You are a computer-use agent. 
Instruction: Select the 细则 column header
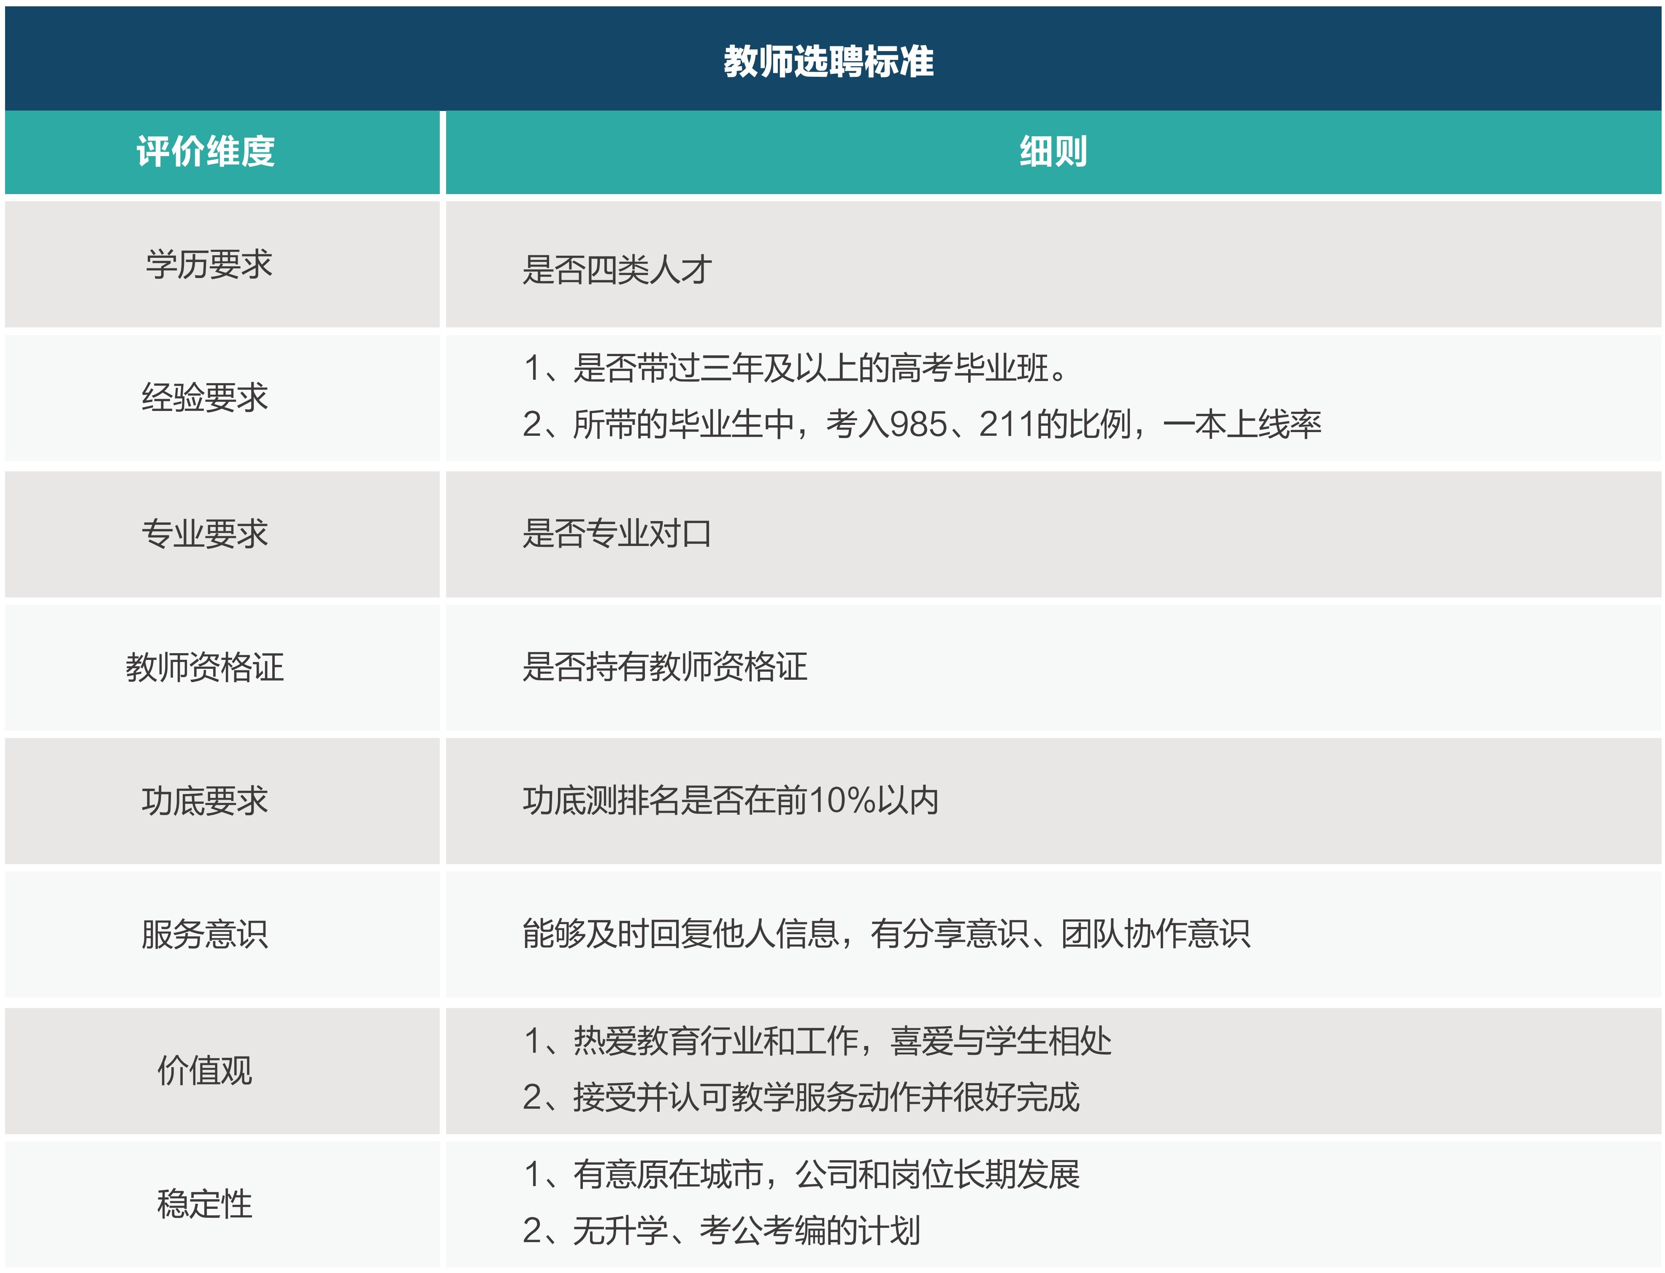pyautogui.click(x=1053, y=151)
